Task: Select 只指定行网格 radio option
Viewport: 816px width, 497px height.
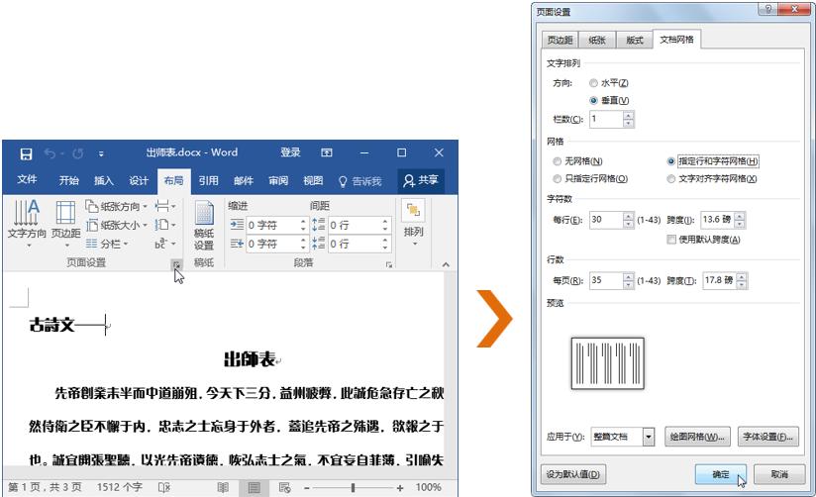Action: [557, 179]
